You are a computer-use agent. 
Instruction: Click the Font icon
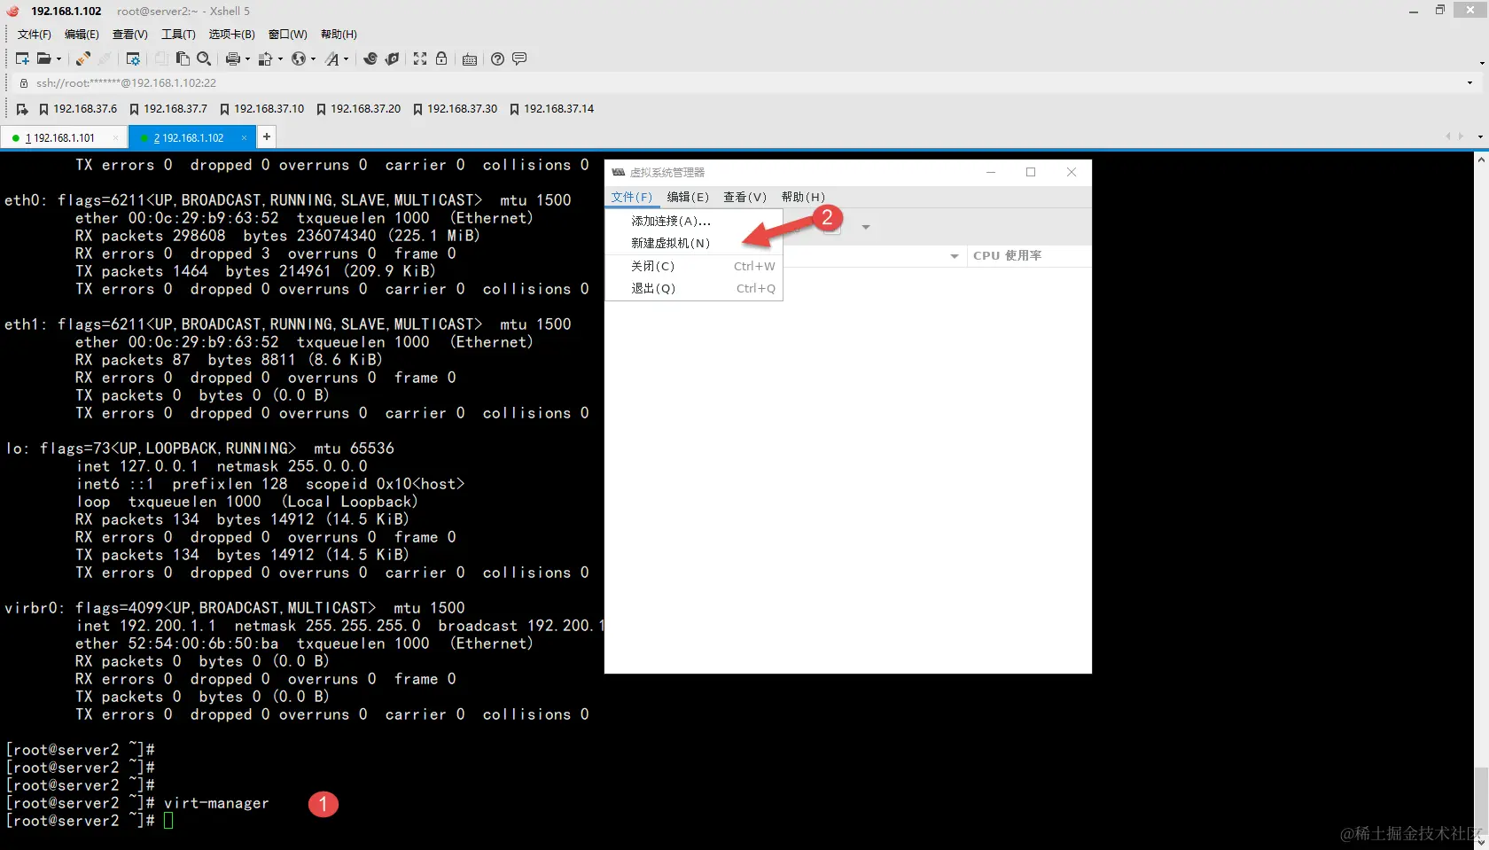pos(331,58)
